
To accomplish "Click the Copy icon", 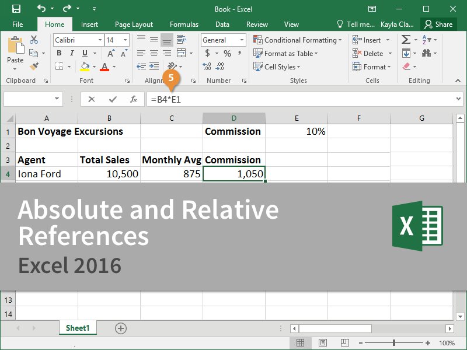I will [x=33, y=53].
